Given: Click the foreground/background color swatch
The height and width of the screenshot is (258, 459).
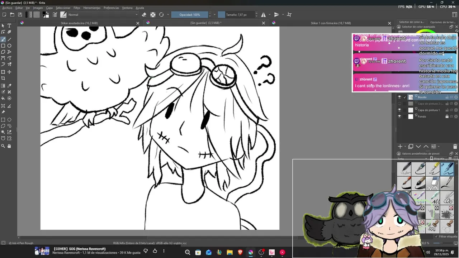Looking at the screenshot, I should (x=46, y=15).
